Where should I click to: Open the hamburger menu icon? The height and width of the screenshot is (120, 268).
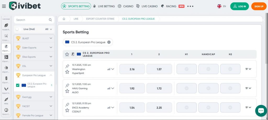pyautogui.click(x=4, y=6)
